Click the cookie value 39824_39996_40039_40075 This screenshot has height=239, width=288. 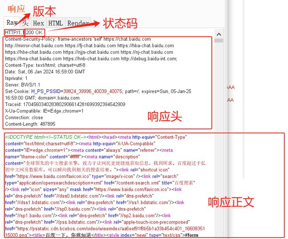pos(93,91)
